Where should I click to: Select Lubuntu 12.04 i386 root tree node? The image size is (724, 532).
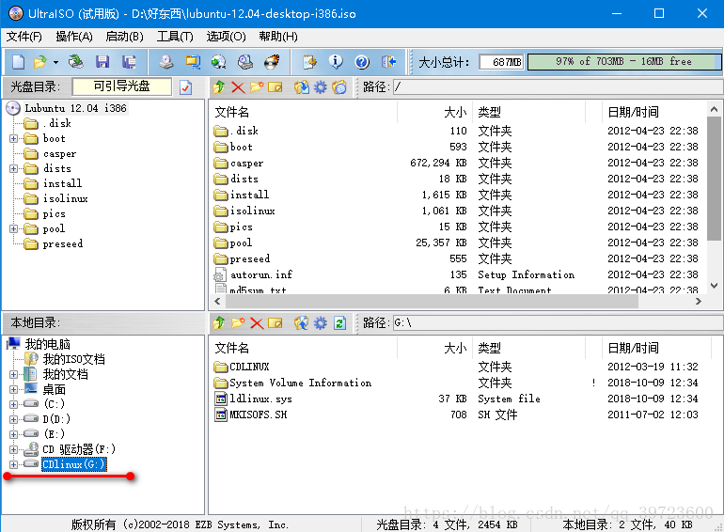point(75,108)
